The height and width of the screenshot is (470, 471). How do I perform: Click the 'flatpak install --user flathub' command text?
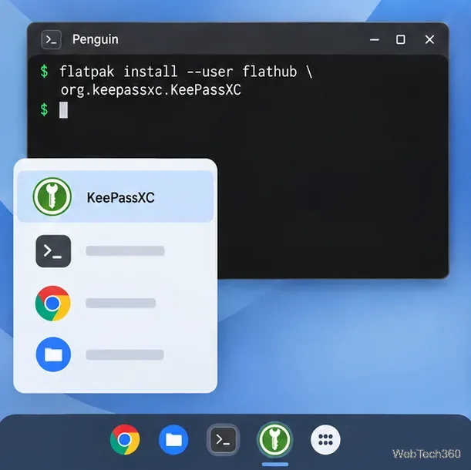(x=178, y=72)
